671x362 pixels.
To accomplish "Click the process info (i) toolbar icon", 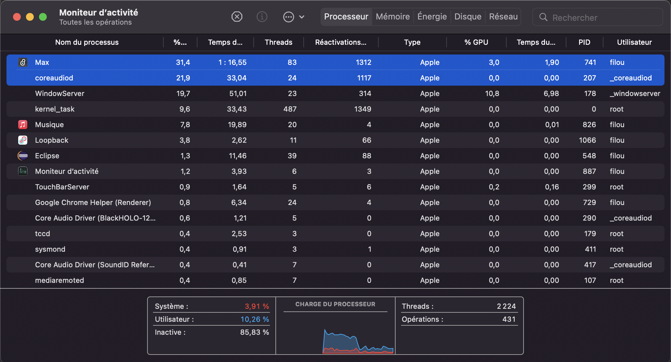I will (x=262, y=17).
